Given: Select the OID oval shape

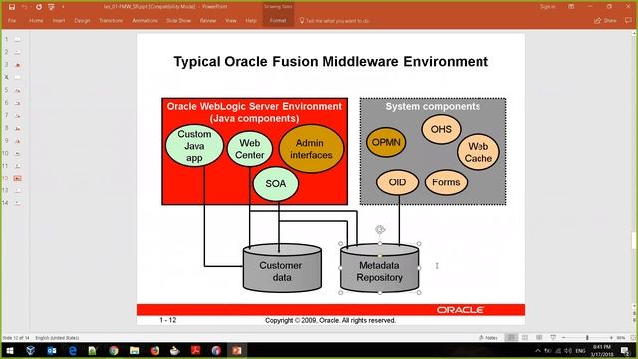Looking at the screenshot, I should [x=397, y=182].
